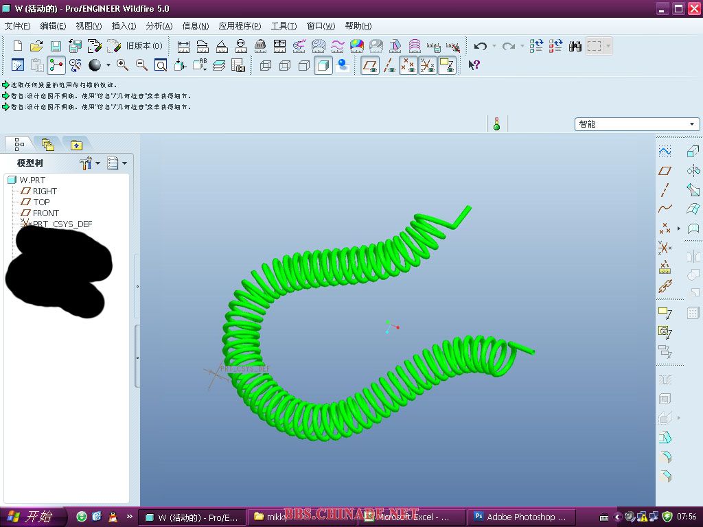703x527 pixels.
Task: Switch to Microsoft Excel in the taskbar
Action: 412,517
